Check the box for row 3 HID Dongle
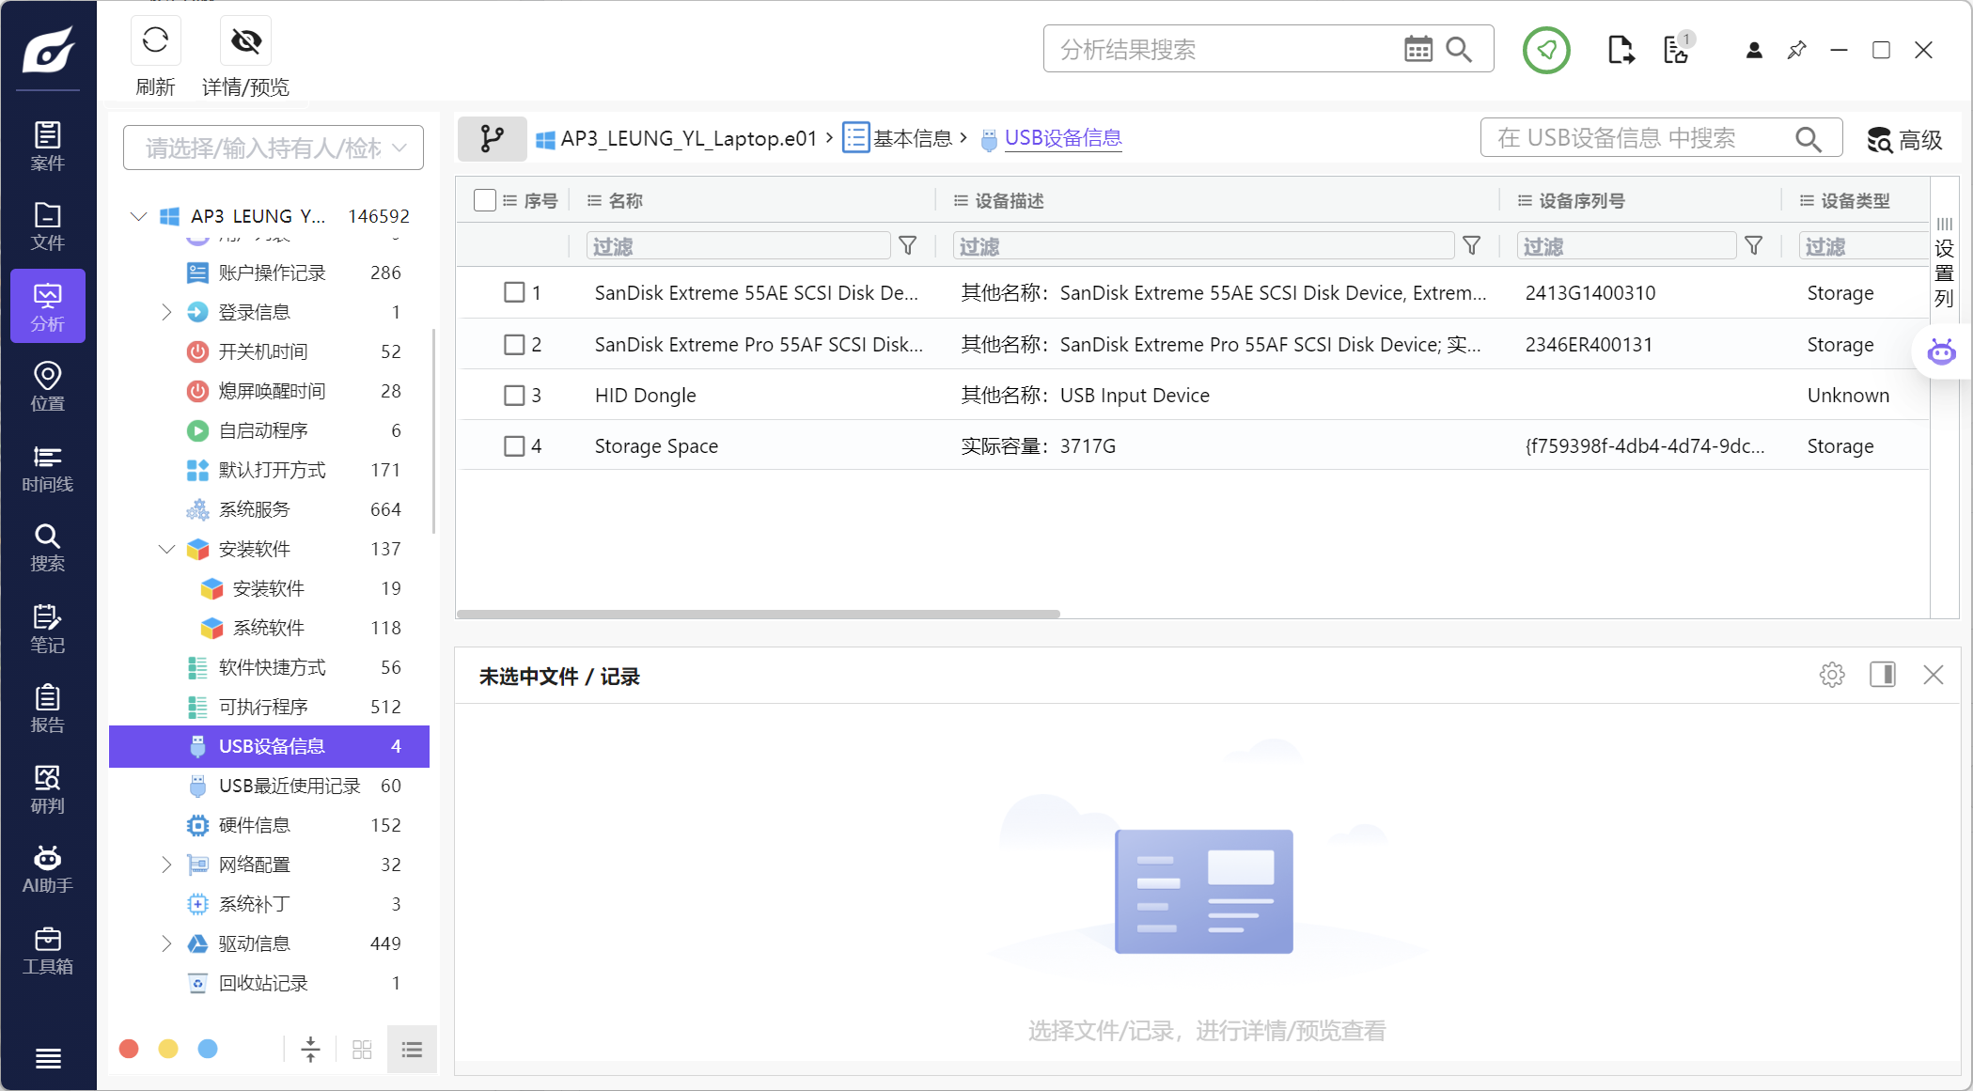Image resolution: width=1973 pixels, height=1091 pixels. tap(514, 396)
